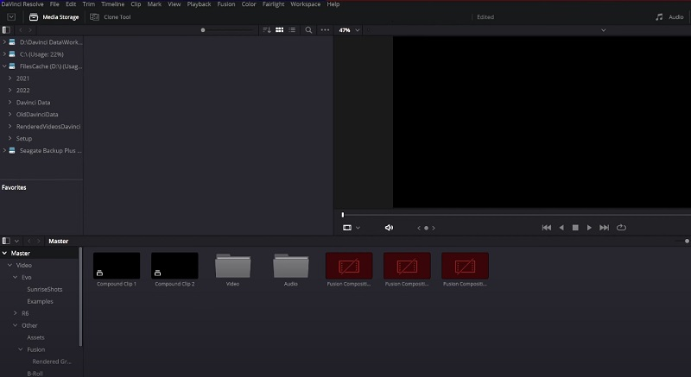Open media storage options menu (three dots)
The image size is (691, 377).
coord(325,30)
